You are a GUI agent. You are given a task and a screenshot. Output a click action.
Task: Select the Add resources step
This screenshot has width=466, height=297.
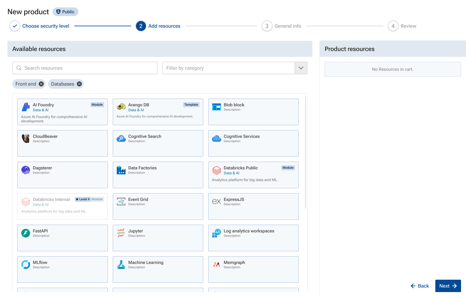click(x=158, y=26)
